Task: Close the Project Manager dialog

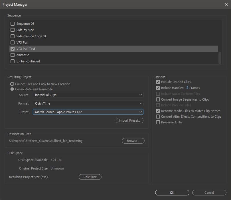Action: pos(226,5)
